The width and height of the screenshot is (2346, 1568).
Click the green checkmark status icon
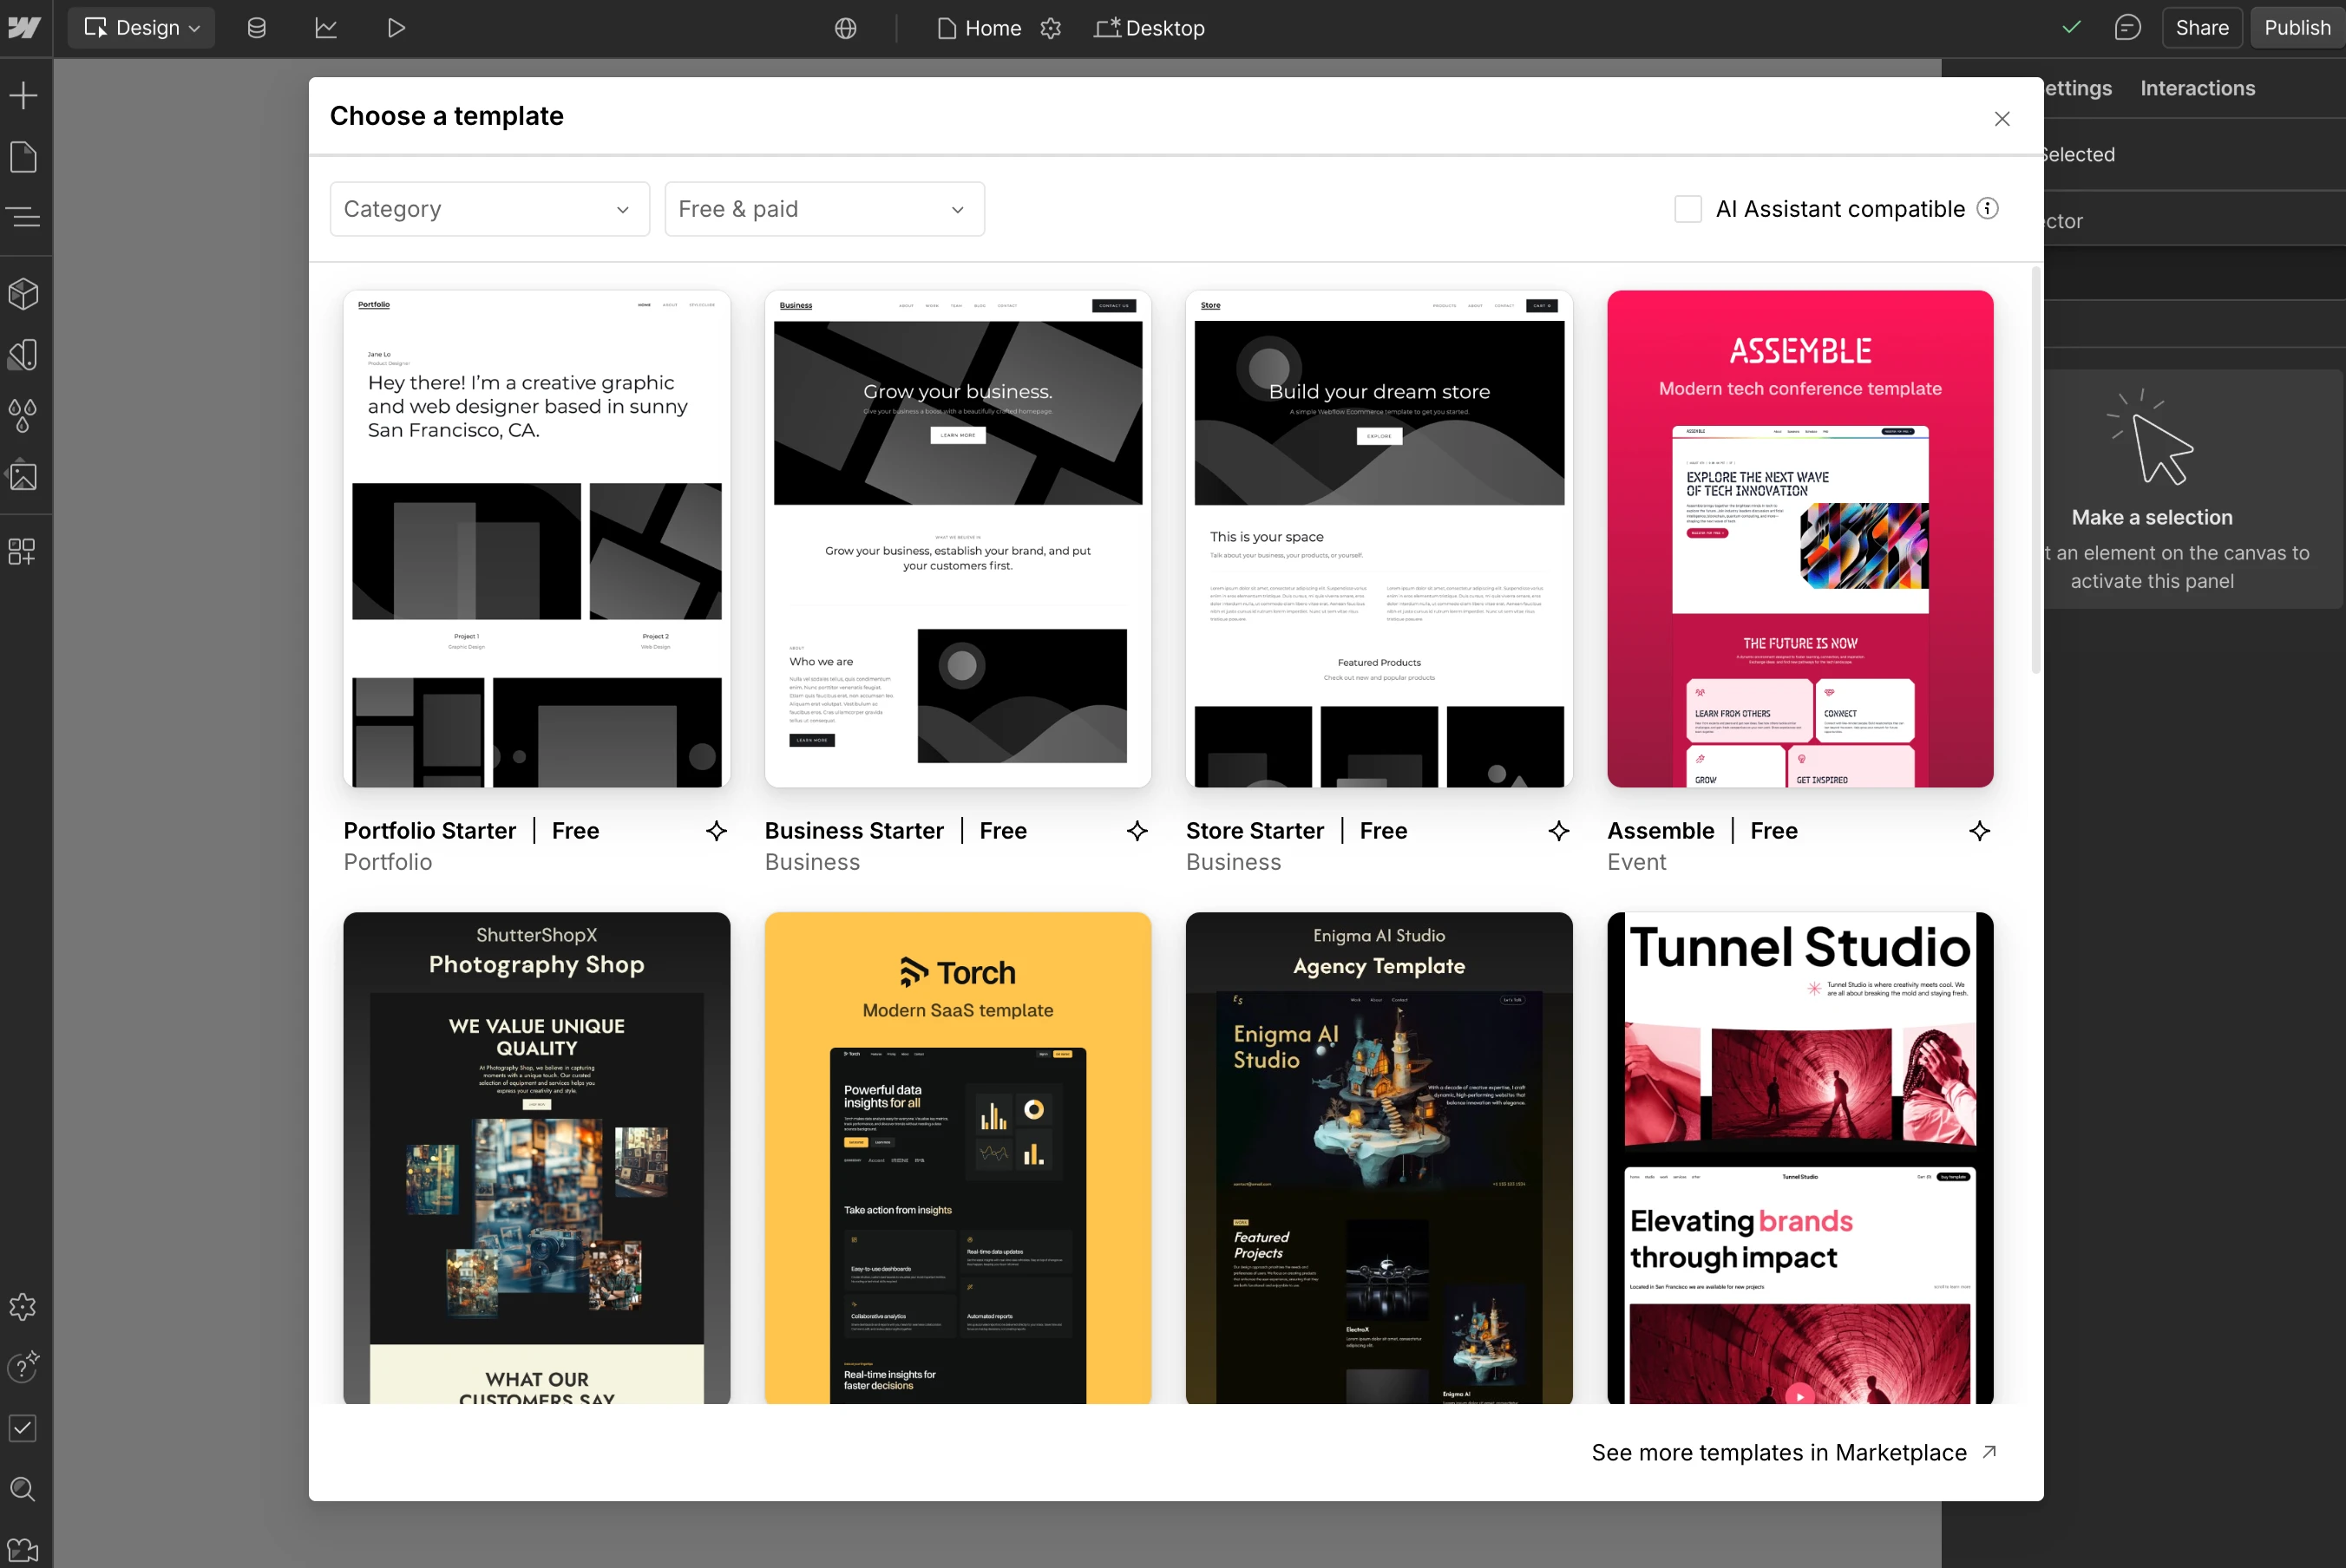point(2072,27)
